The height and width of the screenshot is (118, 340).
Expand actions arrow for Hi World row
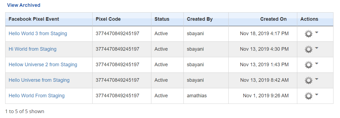pyautogui.click(x=317, y=48)
